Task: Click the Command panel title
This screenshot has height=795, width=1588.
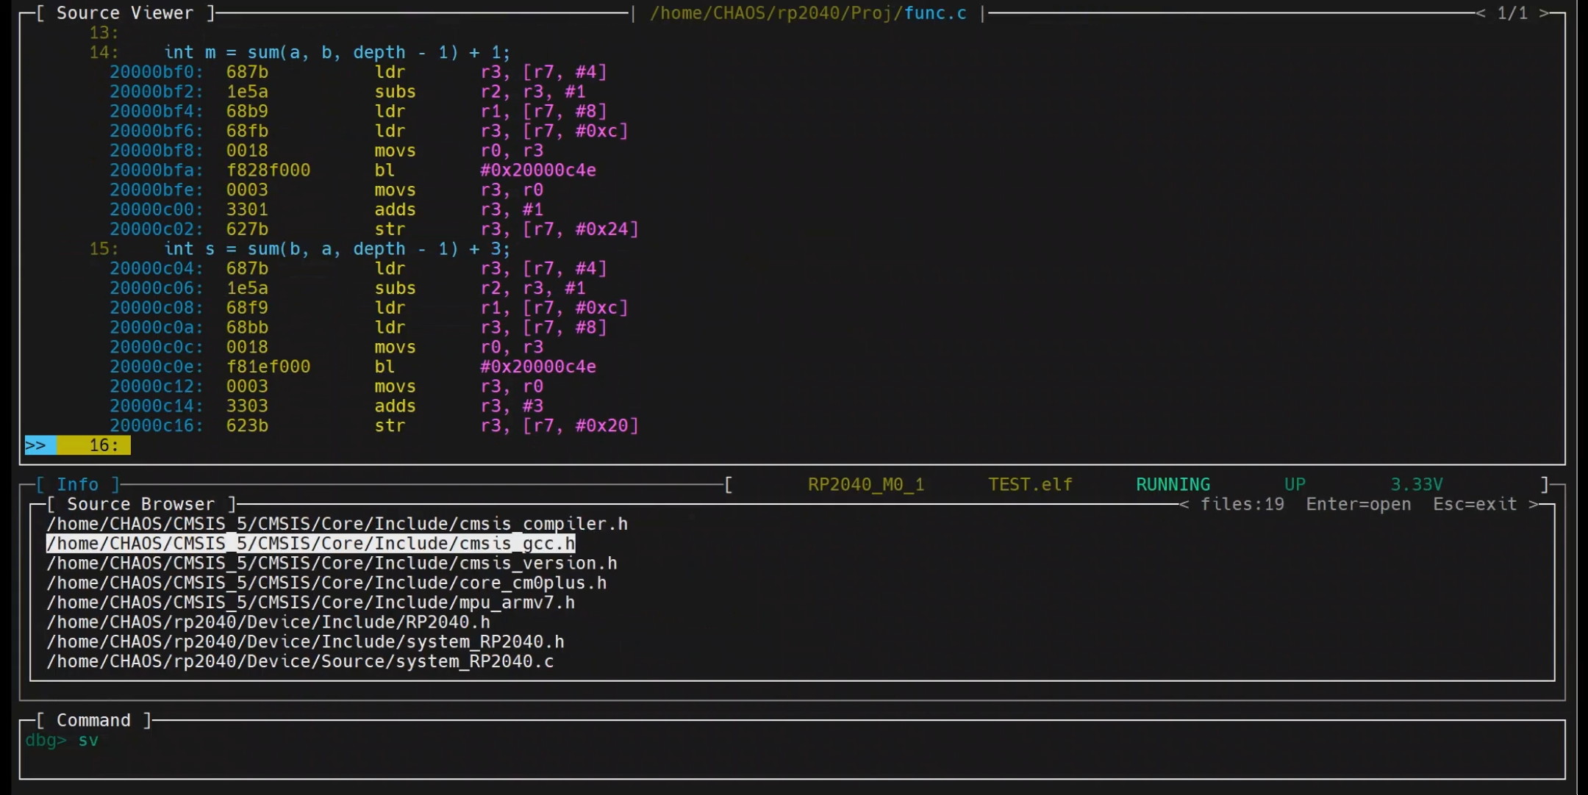Action: [x=93, y=721]
